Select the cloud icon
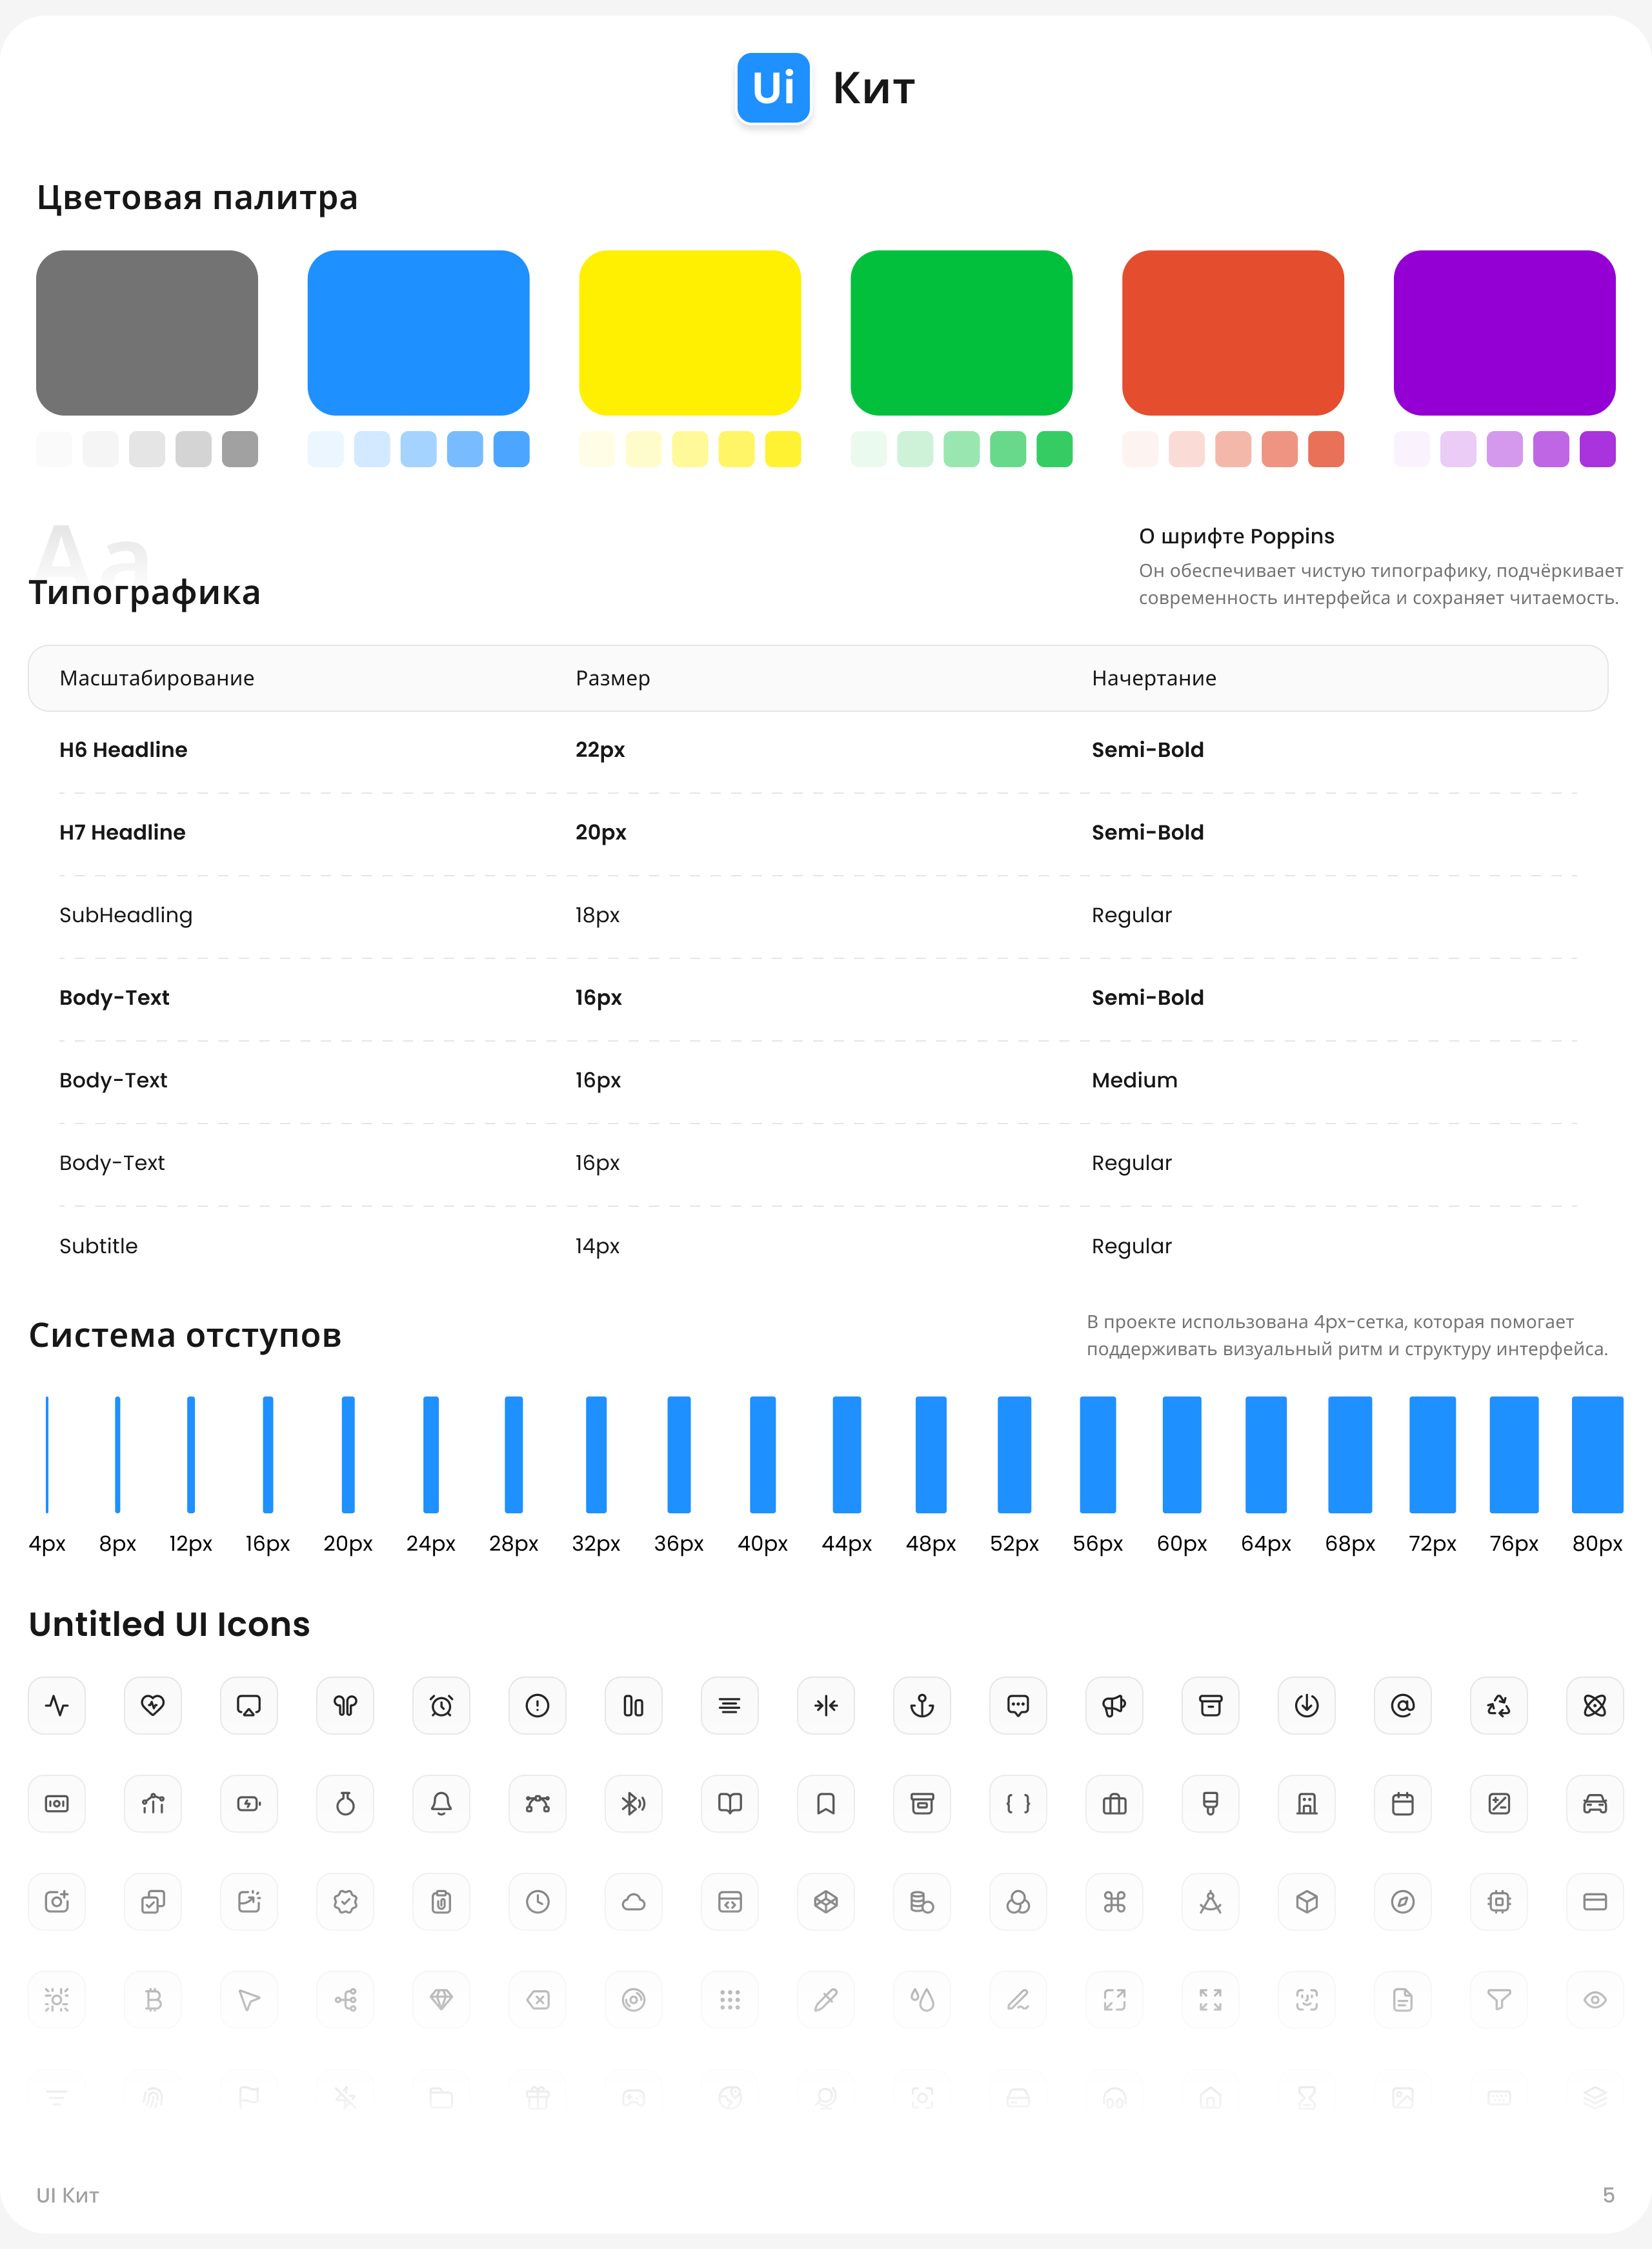Viewport: 1652px width, 2249px height. point(633,1901)
